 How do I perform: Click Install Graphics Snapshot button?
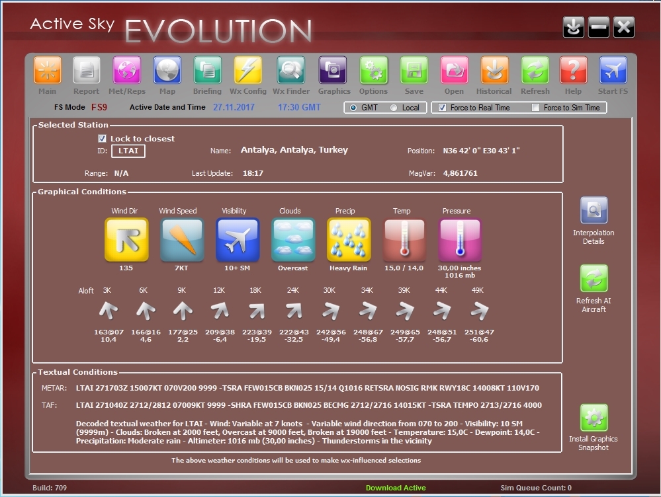point(594,418)
